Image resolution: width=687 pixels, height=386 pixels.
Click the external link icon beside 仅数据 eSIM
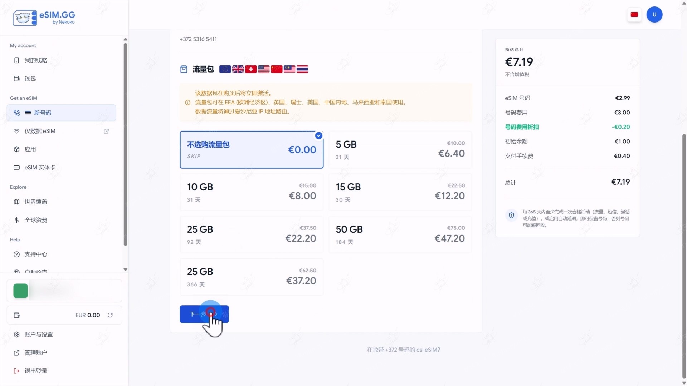click(x=106, y=131)
